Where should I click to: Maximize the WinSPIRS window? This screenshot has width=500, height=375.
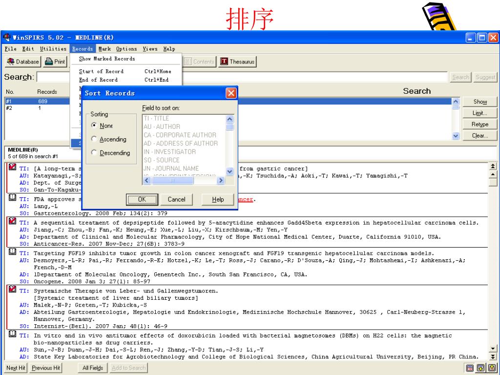482,38
